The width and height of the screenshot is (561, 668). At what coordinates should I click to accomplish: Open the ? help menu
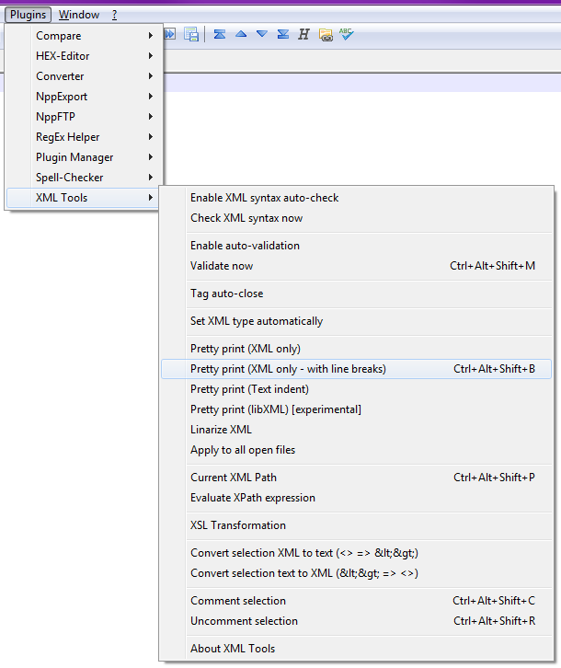114,15
